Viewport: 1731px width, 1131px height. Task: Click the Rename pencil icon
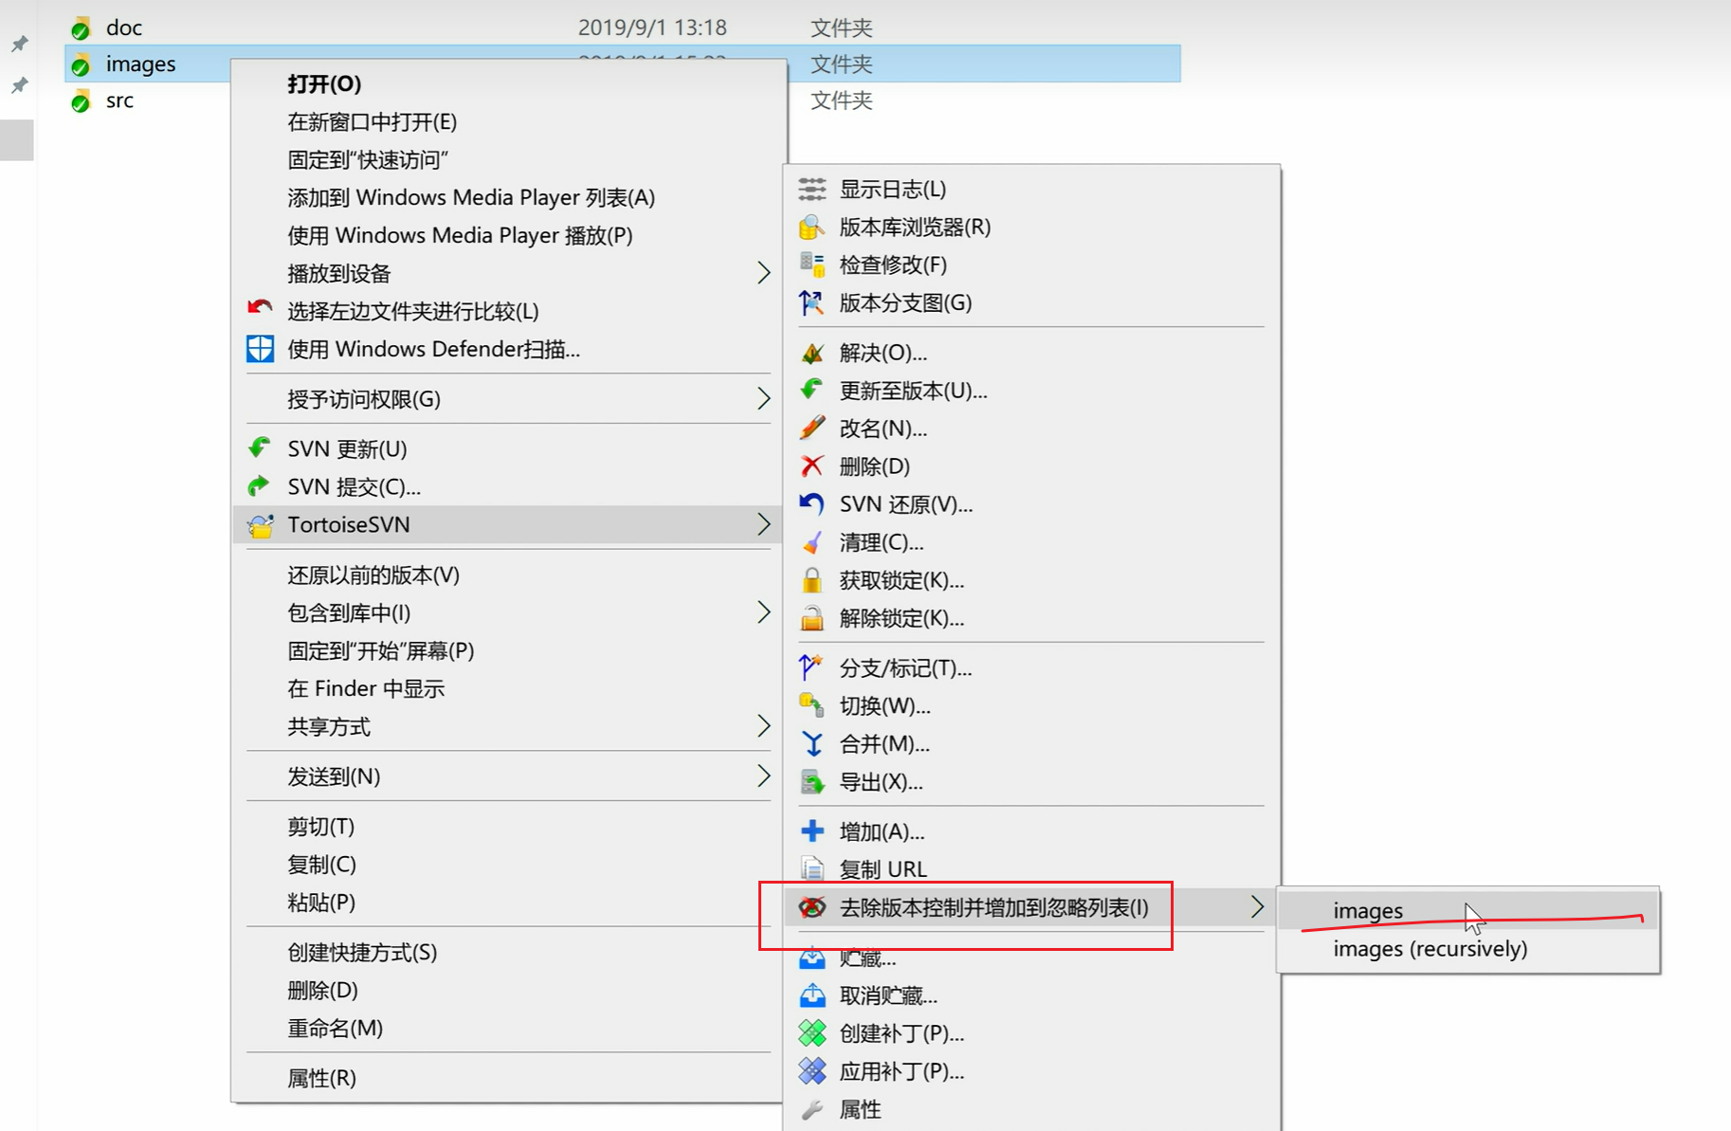(x=812, y=429)
